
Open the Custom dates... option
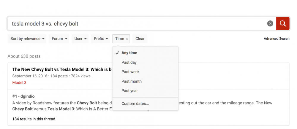point(145,104)
